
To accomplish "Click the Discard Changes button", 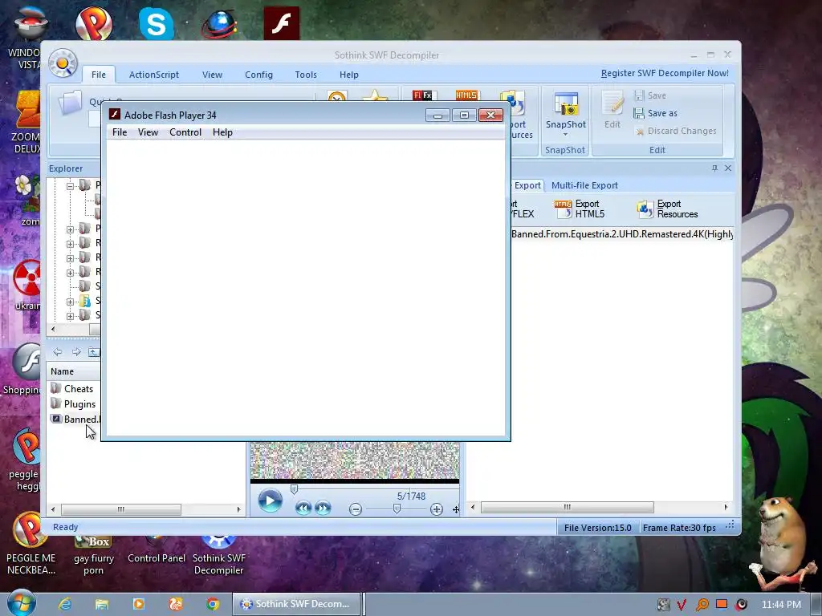I will 675,131.
